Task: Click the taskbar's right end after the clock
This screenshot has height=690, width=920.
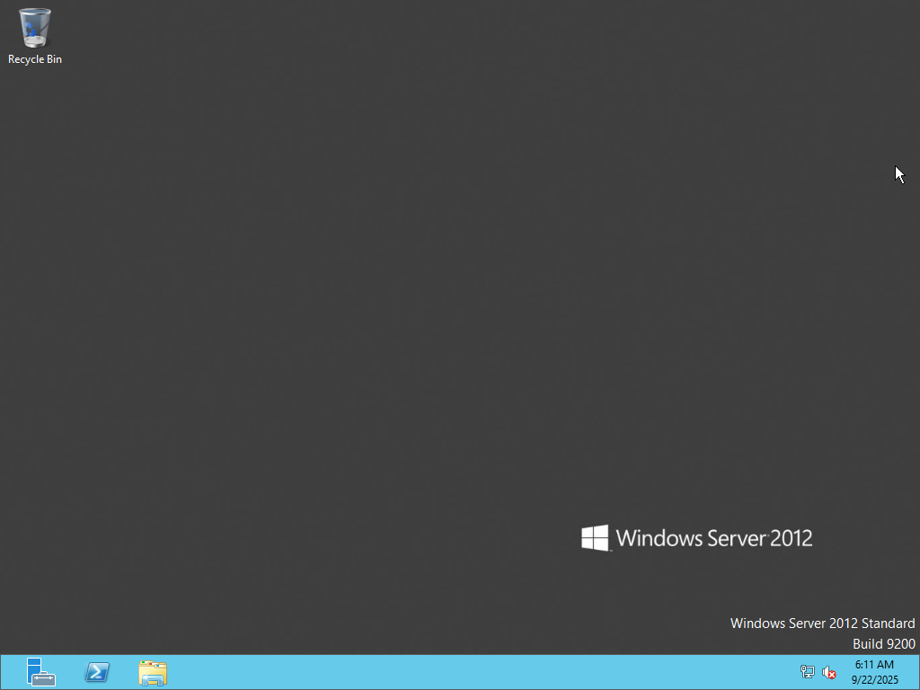Action: point(913,672)
